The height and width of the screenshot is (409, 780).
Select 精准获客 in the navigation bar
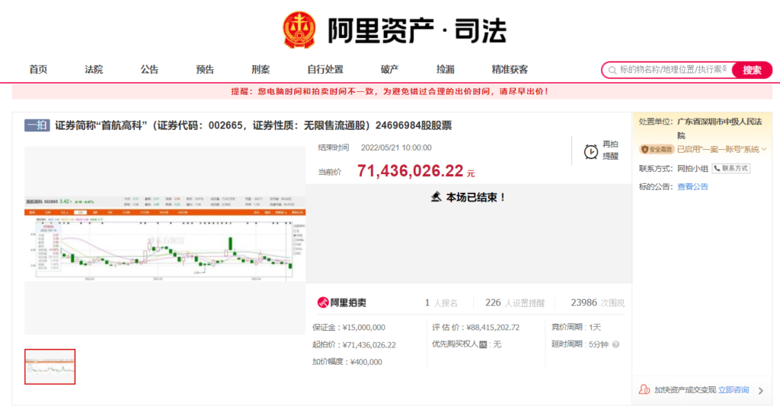510,70
